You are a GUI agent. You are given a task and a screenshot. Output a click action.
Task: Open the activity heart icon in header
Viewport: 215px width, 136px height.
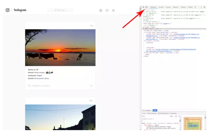point(107,10)
